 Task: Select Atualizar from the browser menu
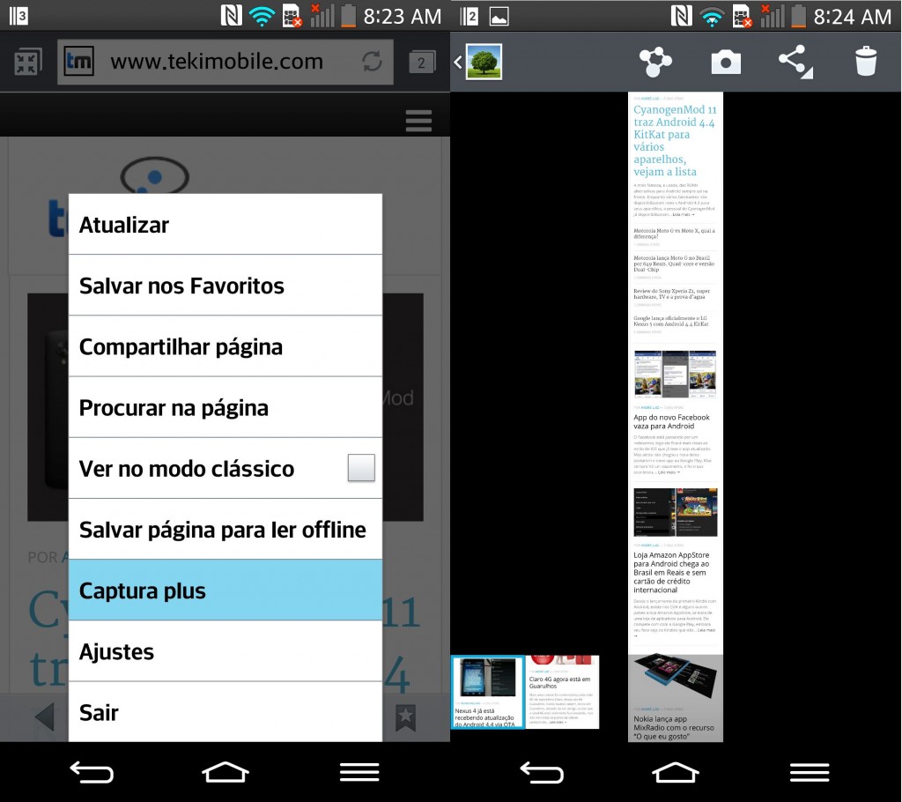pyautogui.click(x=225, y=225)
